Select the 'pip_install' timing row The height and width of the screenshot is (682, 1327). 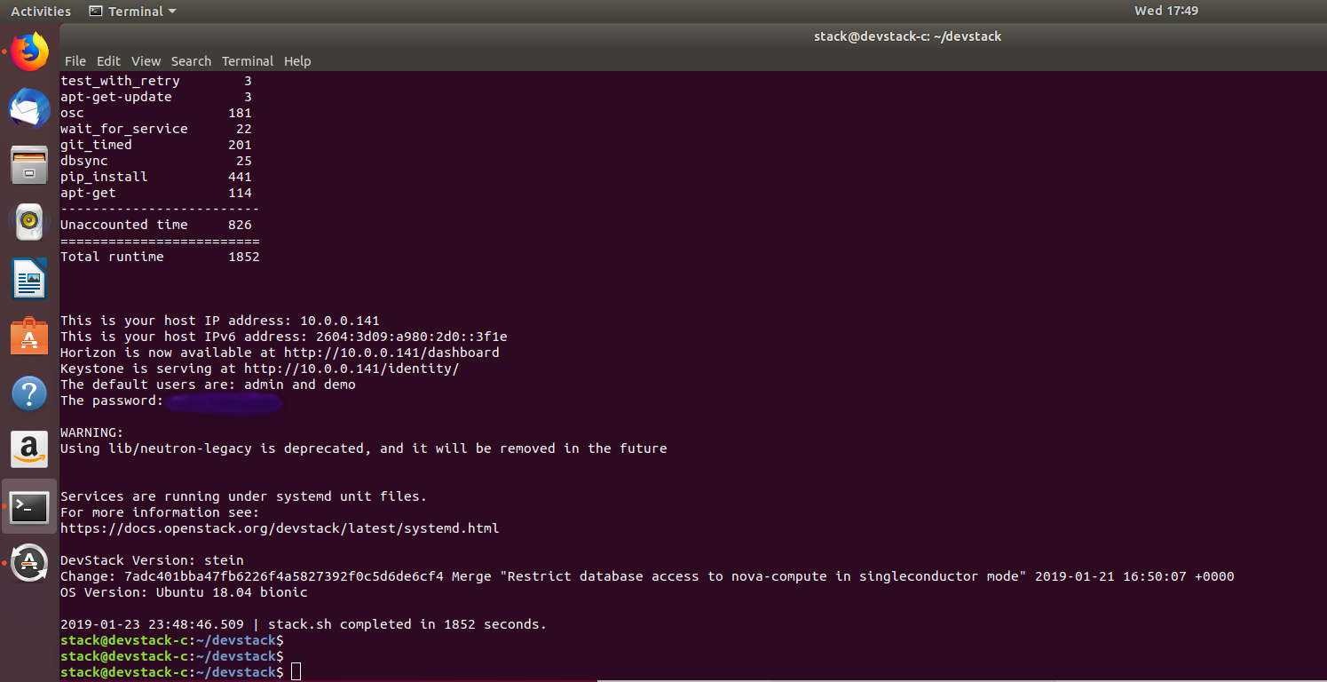[x=156, y=177]
